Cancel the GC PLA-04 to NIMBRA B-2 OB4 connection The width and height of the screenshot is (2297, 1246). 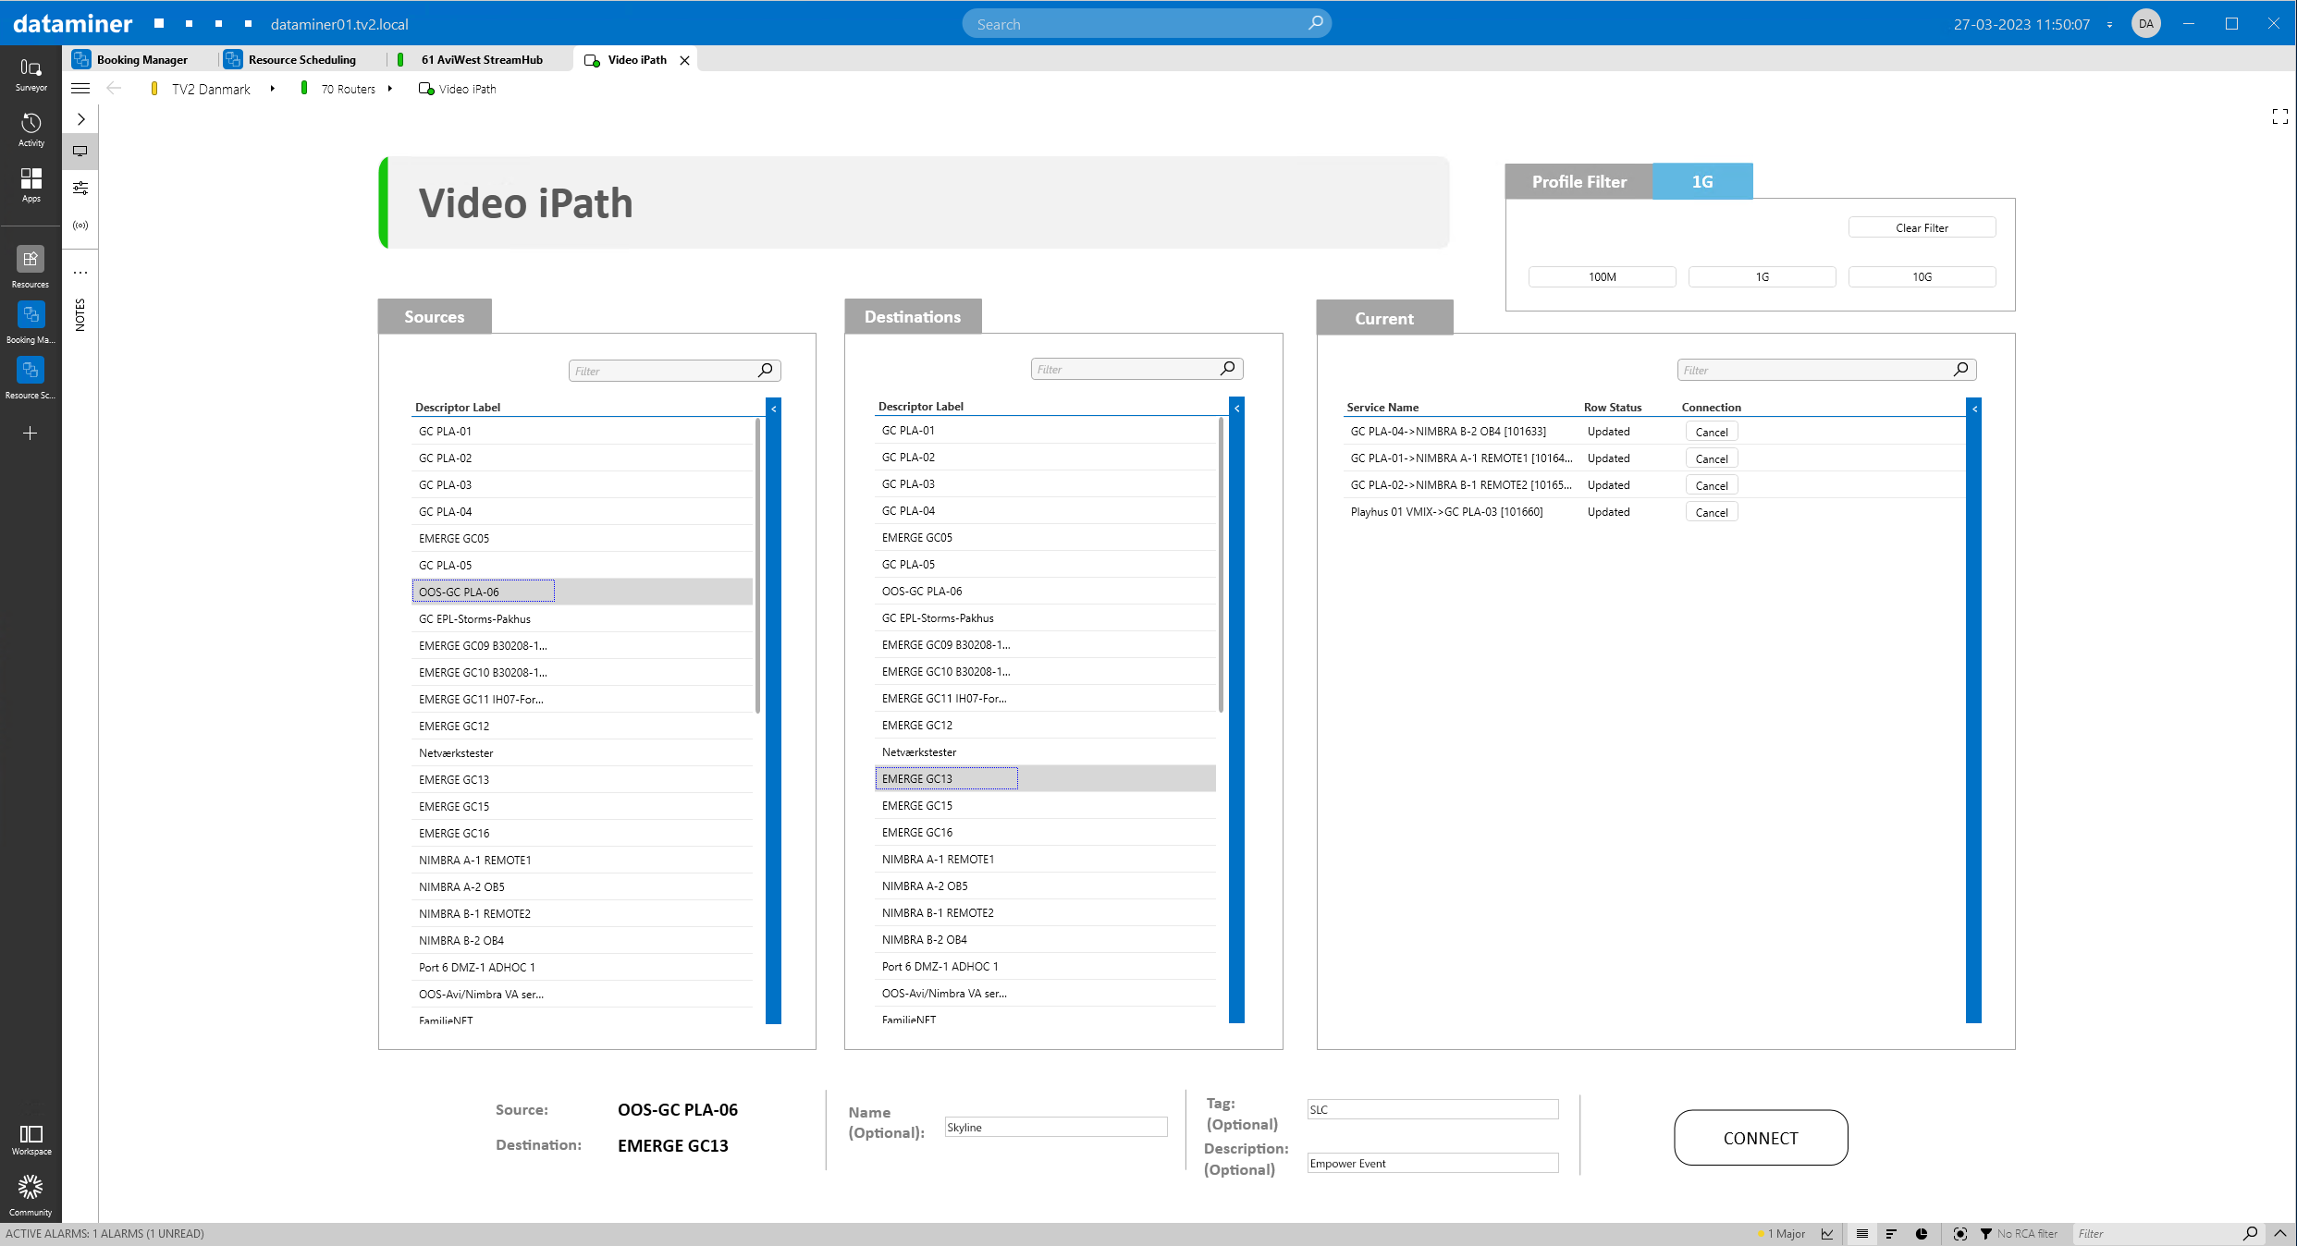click(x=1712, y=432)
